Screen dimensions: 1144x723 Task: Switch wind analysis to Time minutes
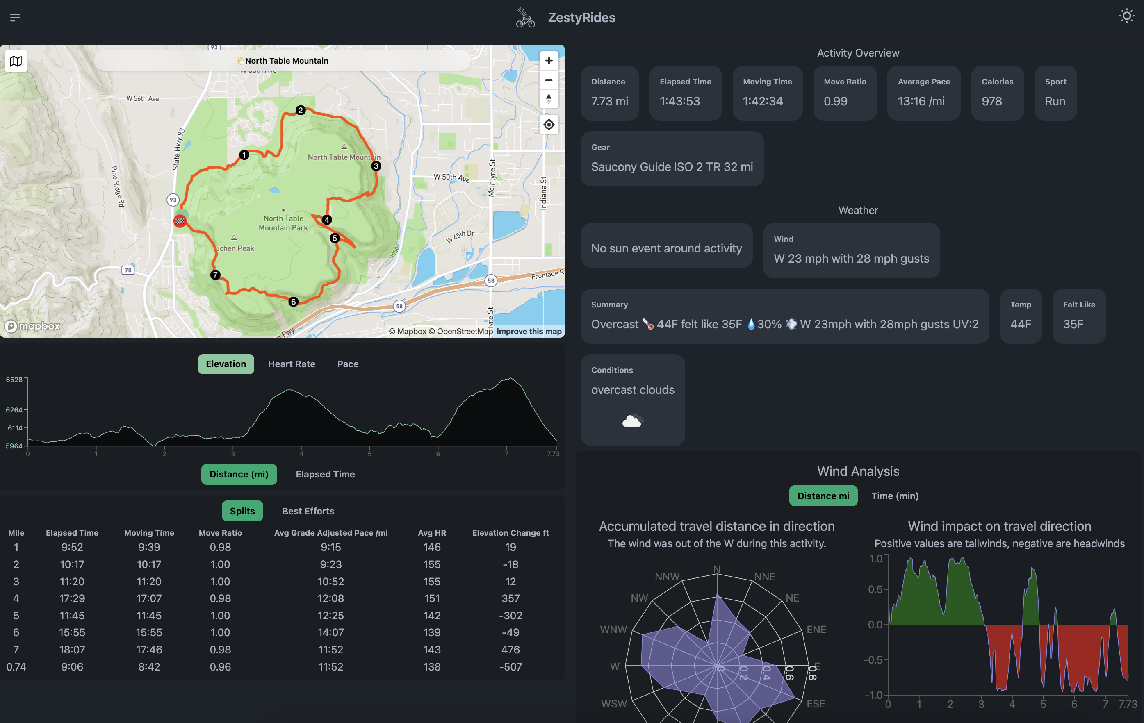click(894, 496)
